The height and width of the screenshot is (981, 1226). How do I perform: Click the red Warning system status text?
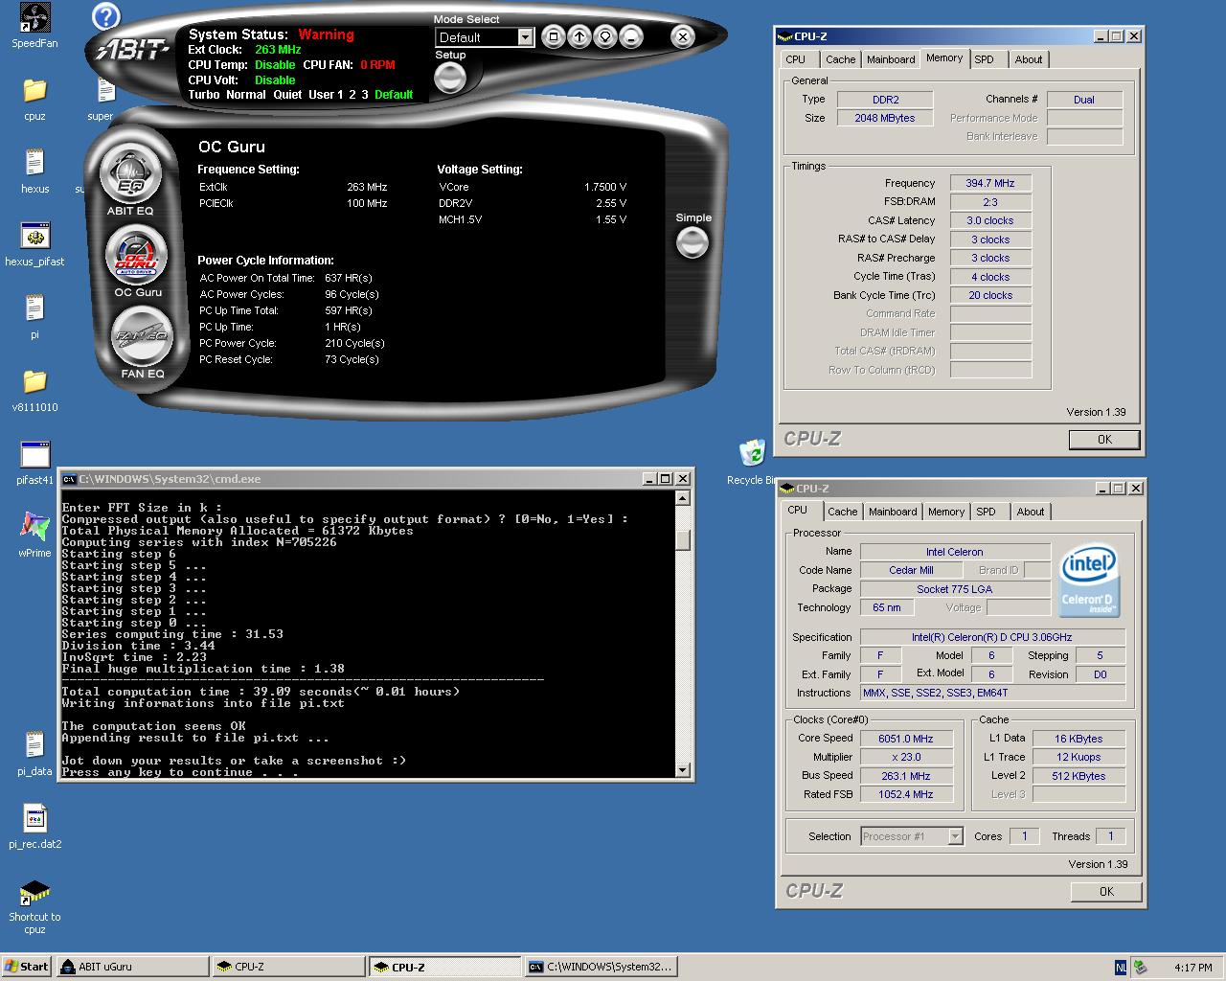326,34
